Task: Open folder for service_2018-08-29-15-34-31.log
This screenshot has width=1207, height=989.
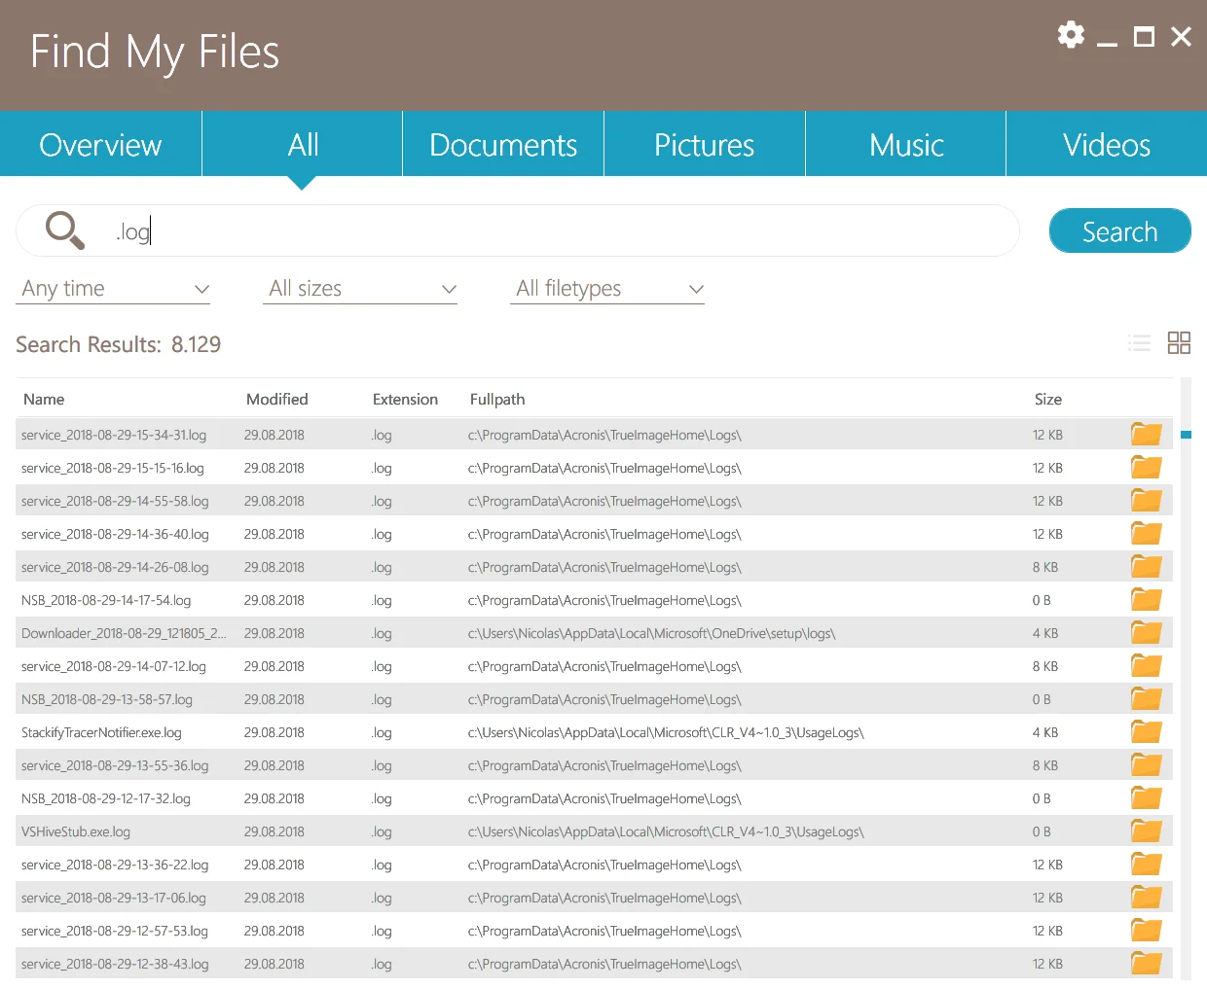Action: (1146, 434)
